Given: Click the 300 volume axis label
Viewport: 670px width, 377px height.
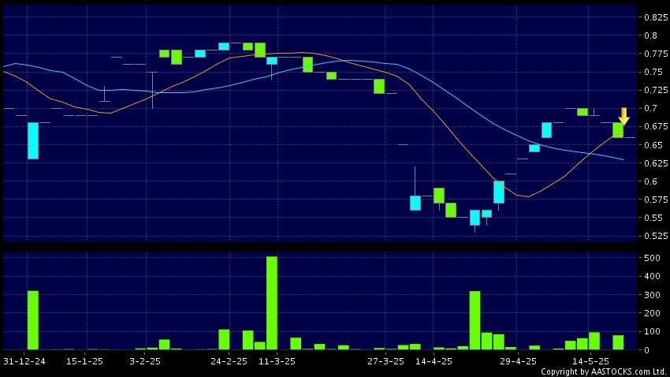Looking at the screenshot, I should pos(652,295).
